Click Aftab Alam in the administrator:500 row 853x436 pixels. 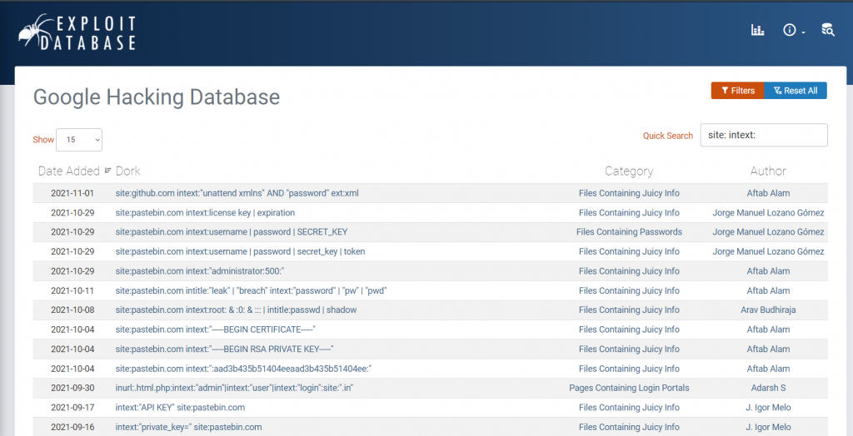768,270
